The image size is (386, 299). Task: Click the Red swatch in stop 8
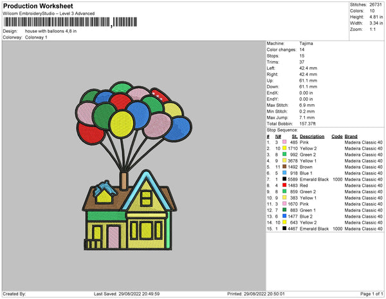[x=284, y=185]
